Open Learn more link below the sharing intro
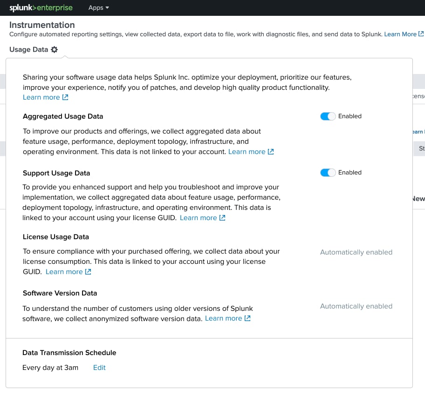The height and width of the screenshot is (416, 425). pos(41,97)
